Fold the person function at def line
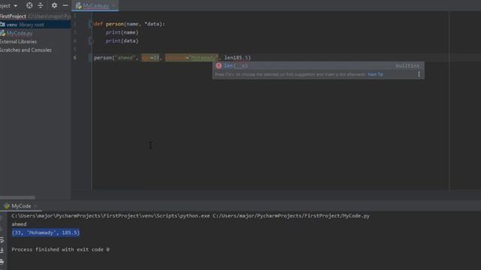The image size is (481, 270). click(91, 24)
